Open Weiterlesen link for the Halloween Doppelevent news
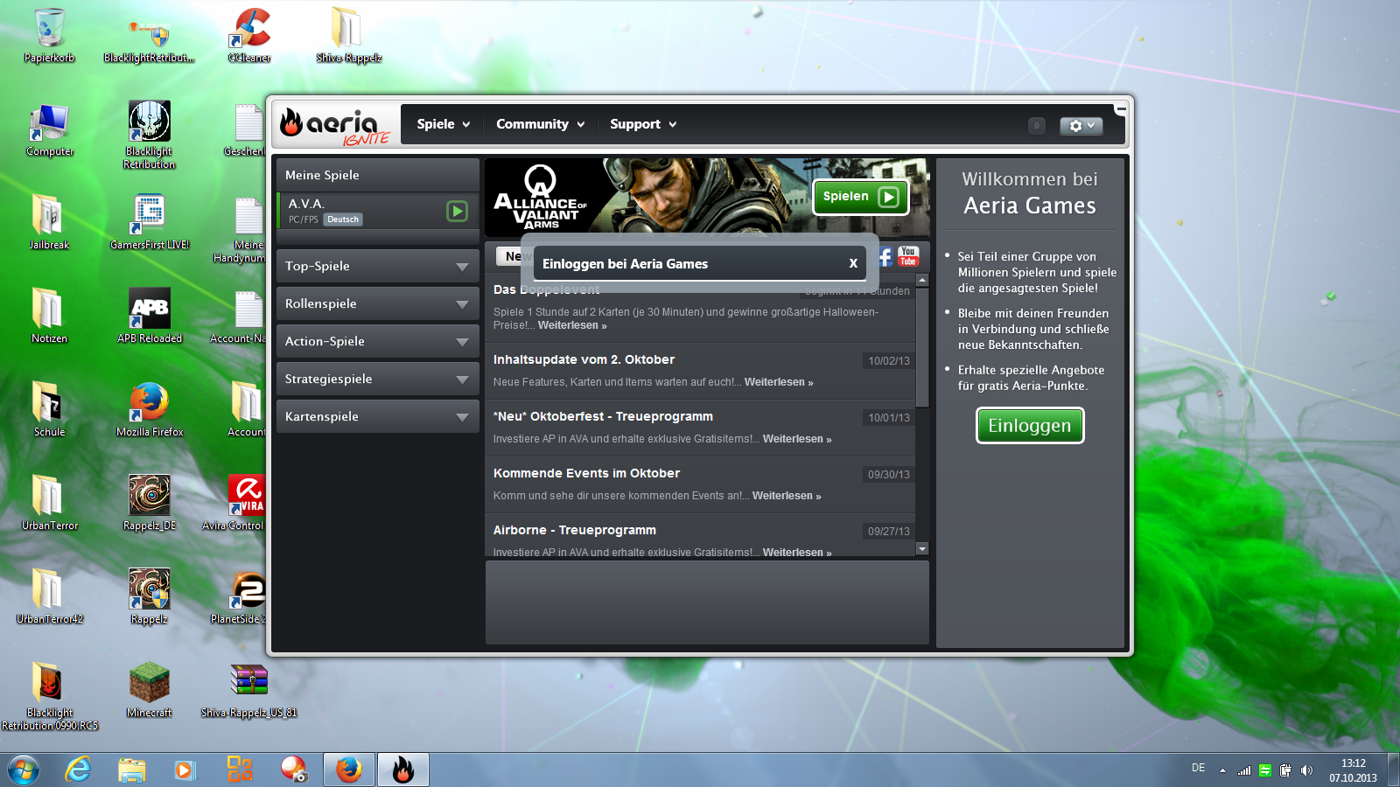 [x=572, y=325]
